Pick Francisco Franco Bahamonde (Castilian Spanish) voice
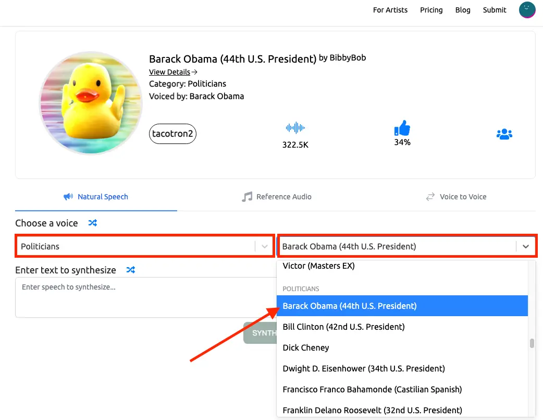The width and height of the screenshot is (543, 420). pos(402,389)
